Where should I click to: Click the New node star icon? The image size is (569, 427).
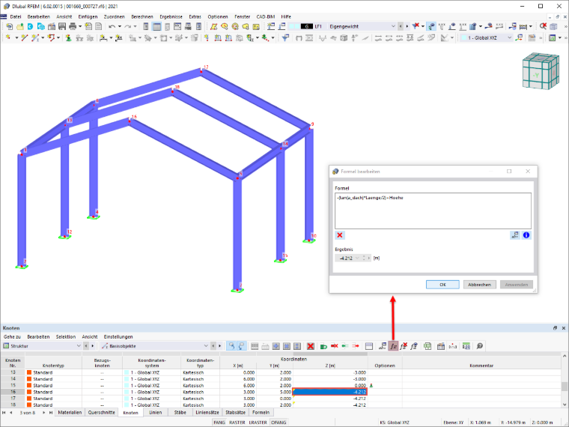click(9, 37)
